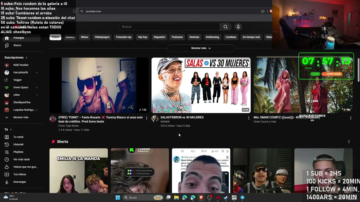Open the Shorts section options menu
Screen dimensions: 360x202
[349, 142]
